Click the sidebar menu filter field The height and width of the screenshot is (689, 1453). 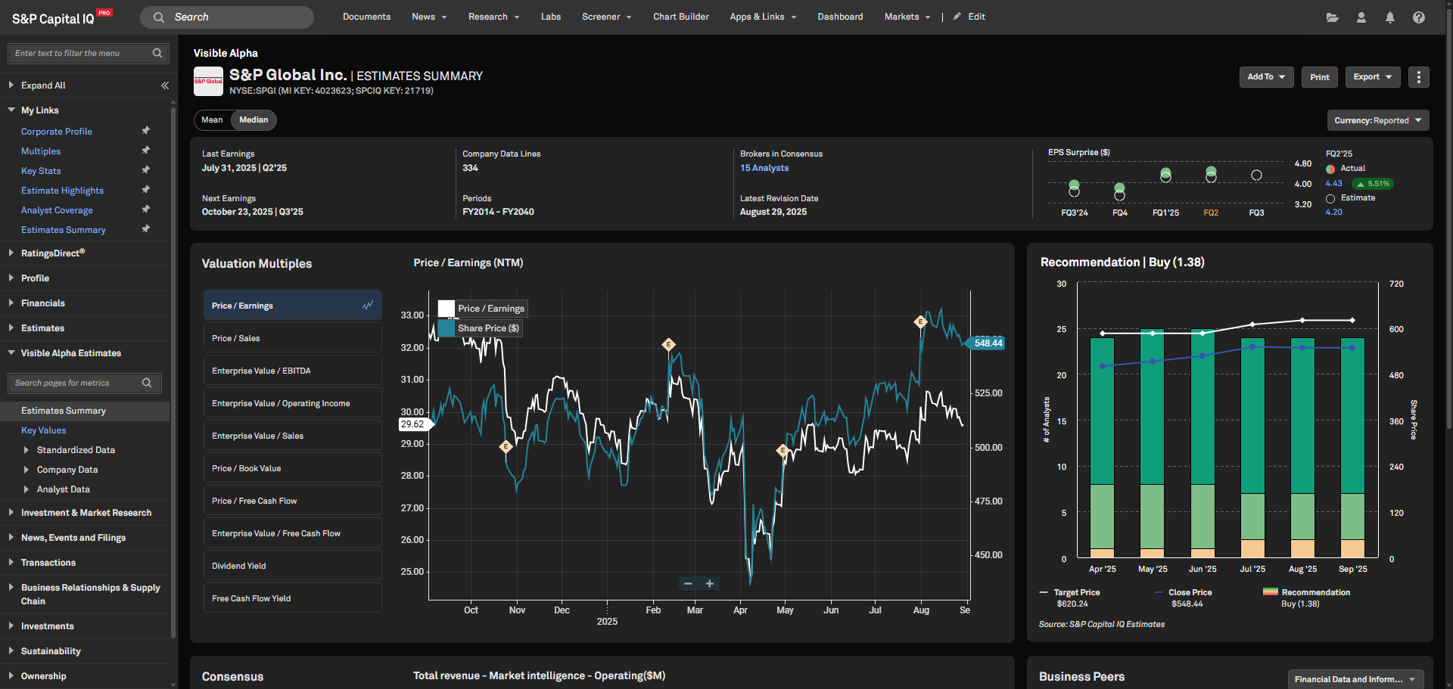80,53
